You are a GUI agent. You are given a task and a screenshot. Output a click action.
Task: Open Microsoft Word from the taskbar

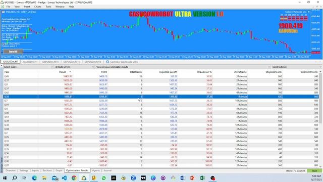point(183,178)
